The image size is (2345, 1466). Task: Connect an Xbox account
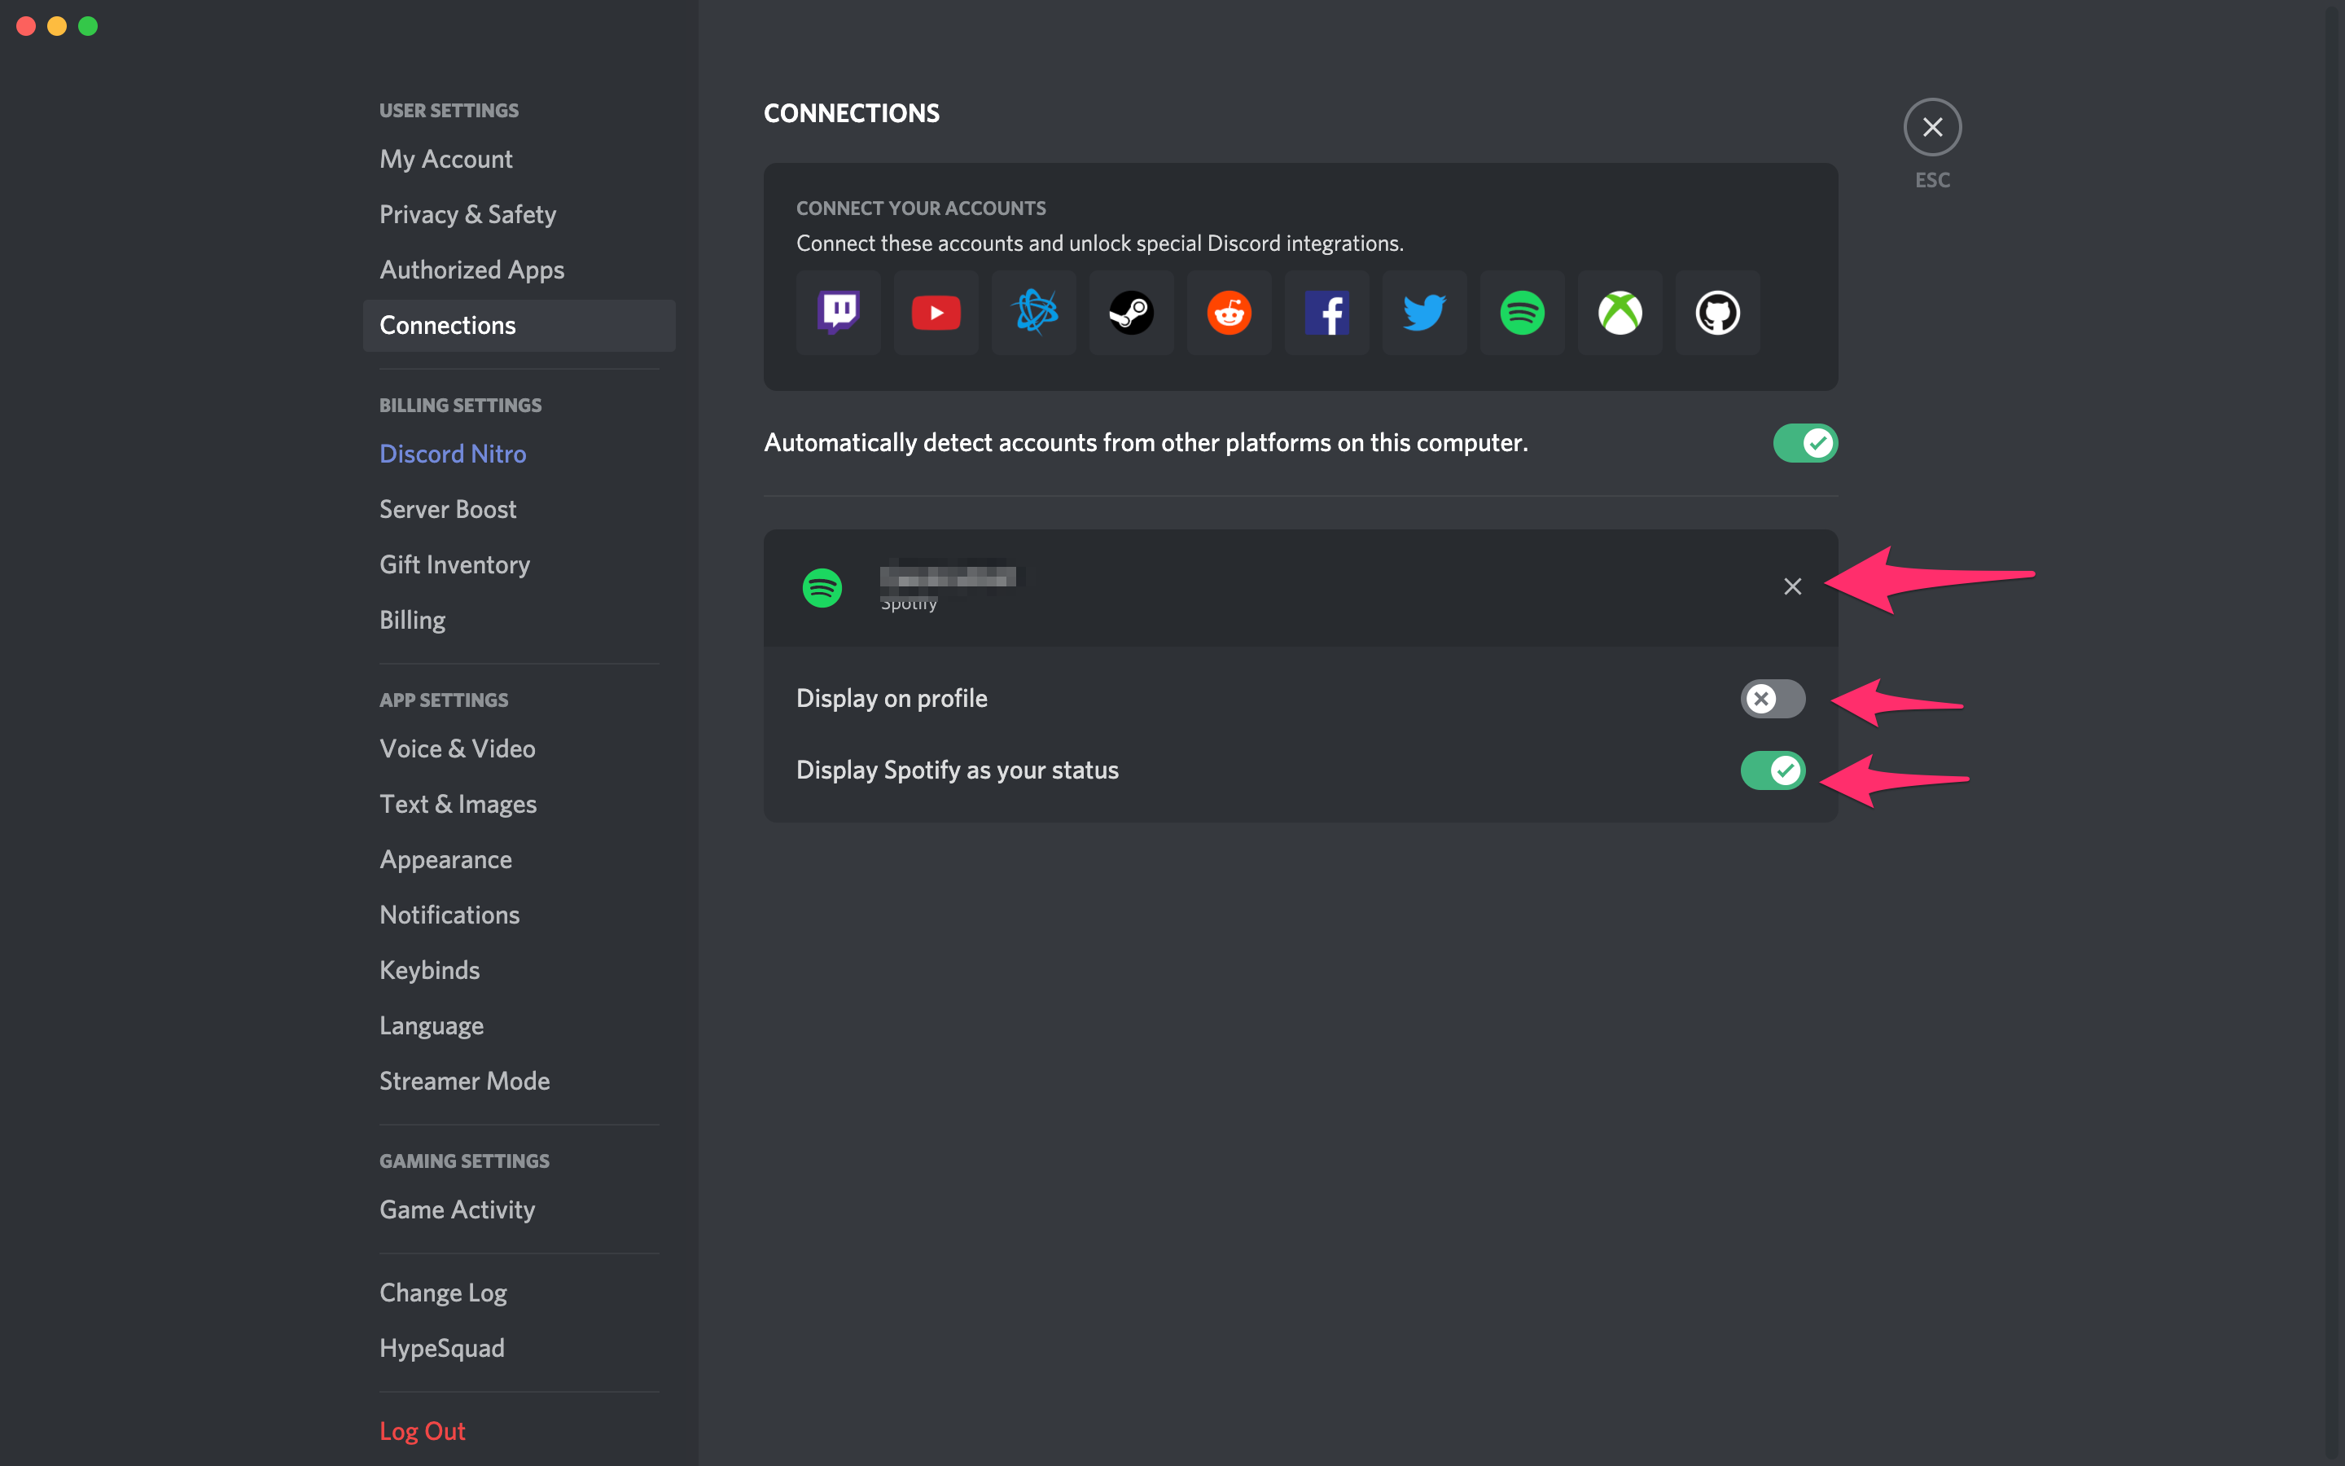[x=1620, y=312]
